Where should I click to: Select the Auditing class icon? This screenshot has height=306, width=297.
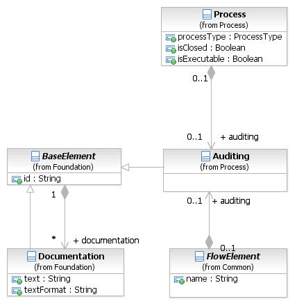coord(205,156)
